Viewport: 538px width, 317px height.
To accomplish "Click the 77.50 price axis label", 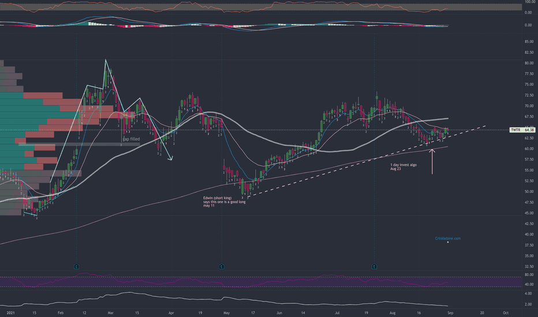I will tap(529, 74).
